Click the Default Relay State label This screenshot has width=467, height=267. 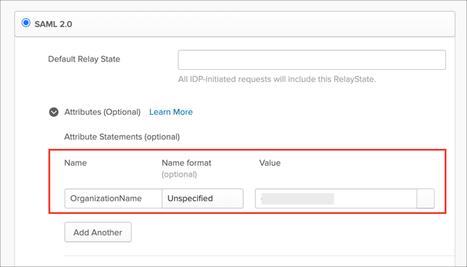point(84,59)
